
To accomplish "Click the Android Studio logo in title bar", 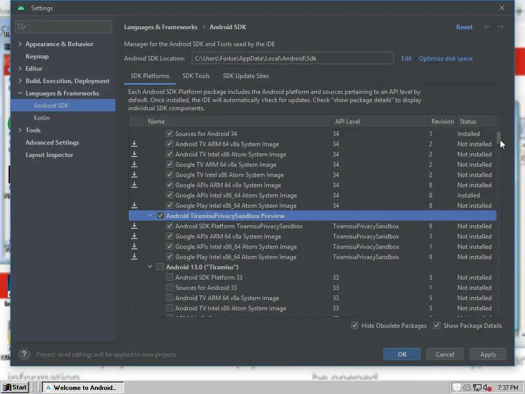I will point(21,8).
